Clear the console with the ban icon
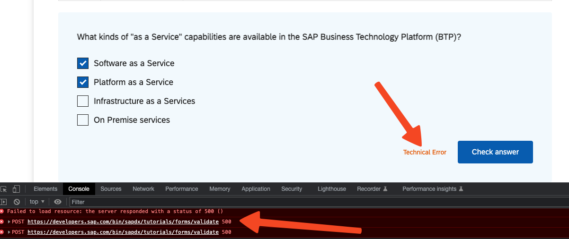Screen dimensions: 569x239 click(x=17, y=202)
